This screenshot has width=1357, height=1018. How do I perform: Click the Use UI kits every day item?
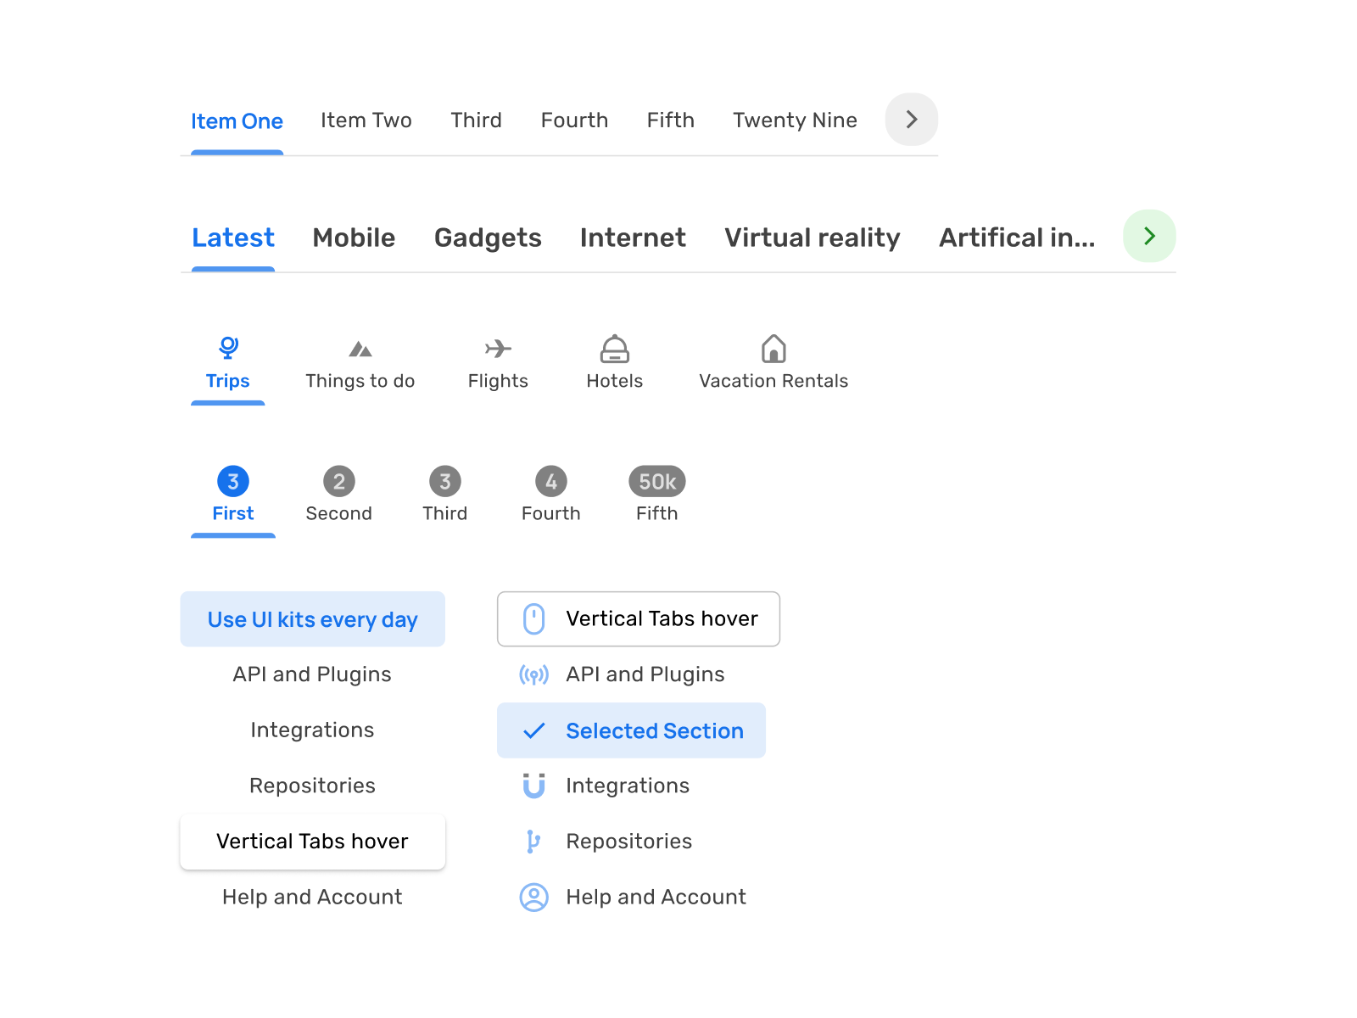click(313, 619)
